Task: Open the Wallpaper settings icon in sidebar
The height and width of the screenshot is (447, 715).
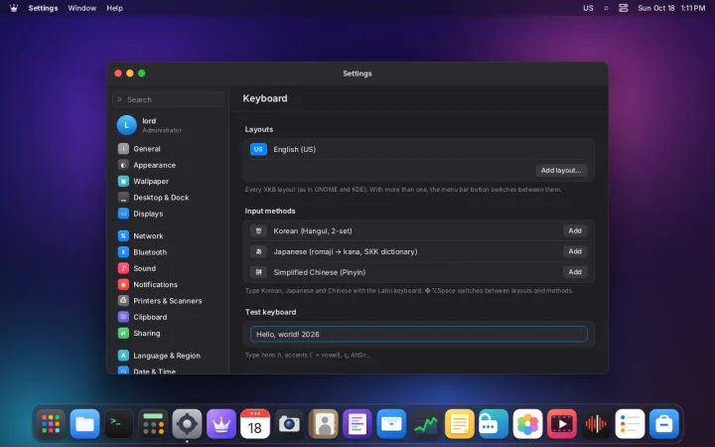Action: coord(123,181)
